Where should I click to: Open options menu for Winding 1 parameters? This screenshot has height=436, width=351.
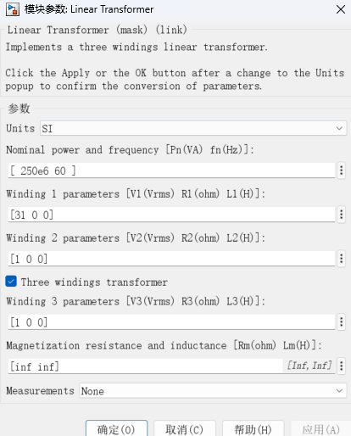tap(342, 215)
